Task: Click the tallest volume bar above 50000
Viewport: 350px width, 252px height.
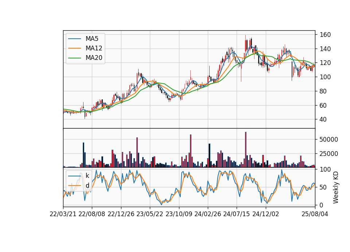Action: pyautogui.click(x=246, y=150)
